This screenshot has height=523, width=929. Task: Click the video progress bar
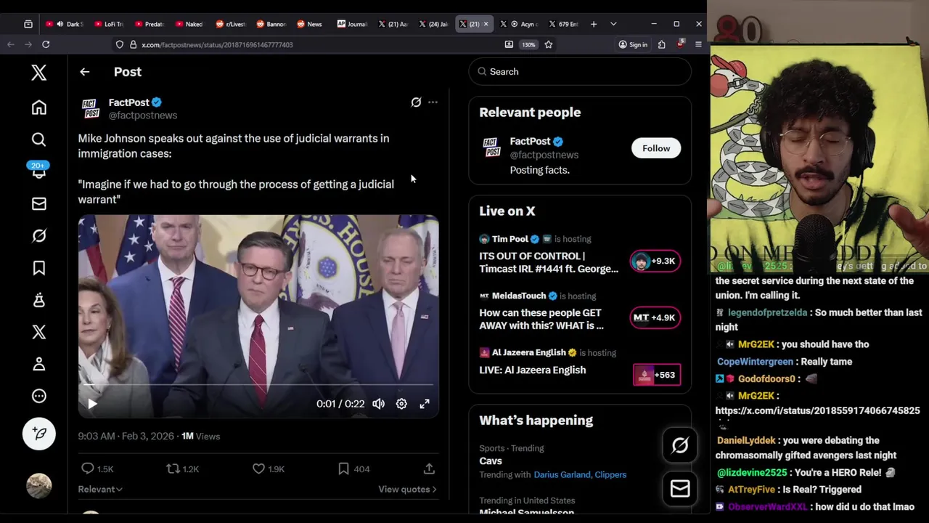pos(258,385)
